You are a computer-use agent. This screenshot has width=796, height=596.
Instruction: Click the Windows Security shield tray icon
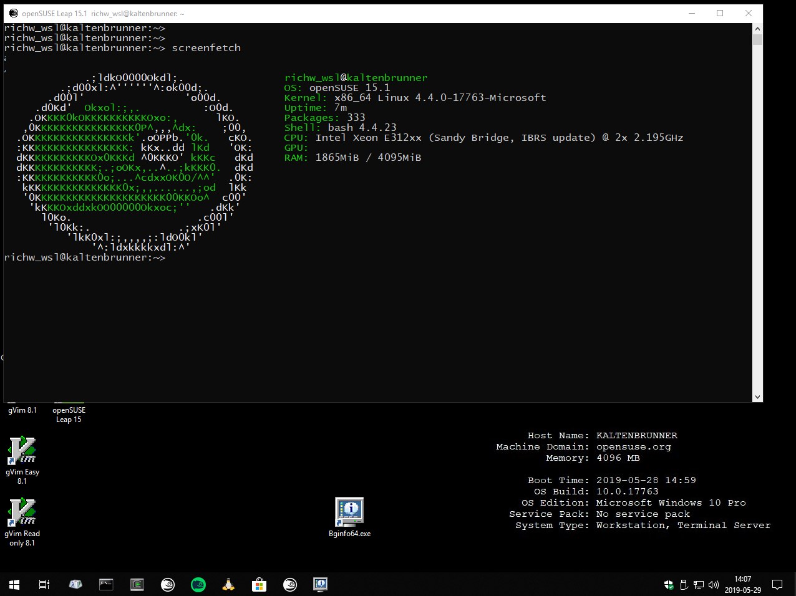click(x=669, y=585)
